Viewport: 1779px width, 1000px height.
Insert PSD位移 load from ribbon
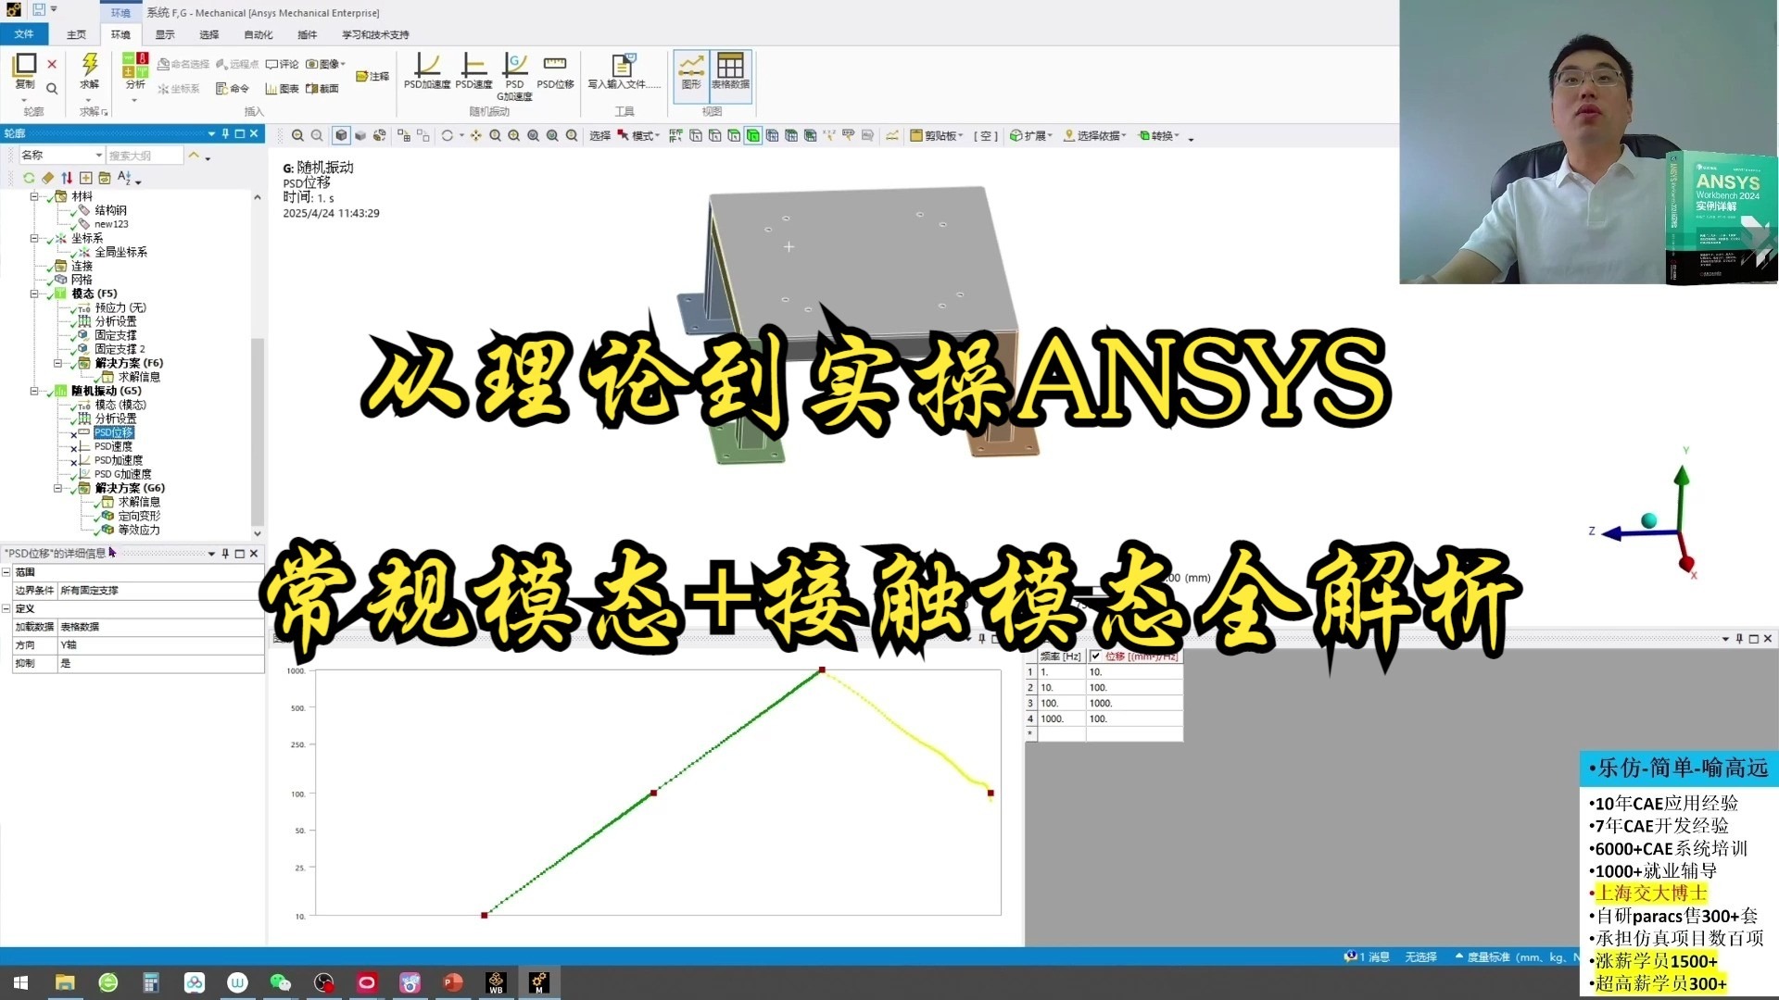pos(555,71)
